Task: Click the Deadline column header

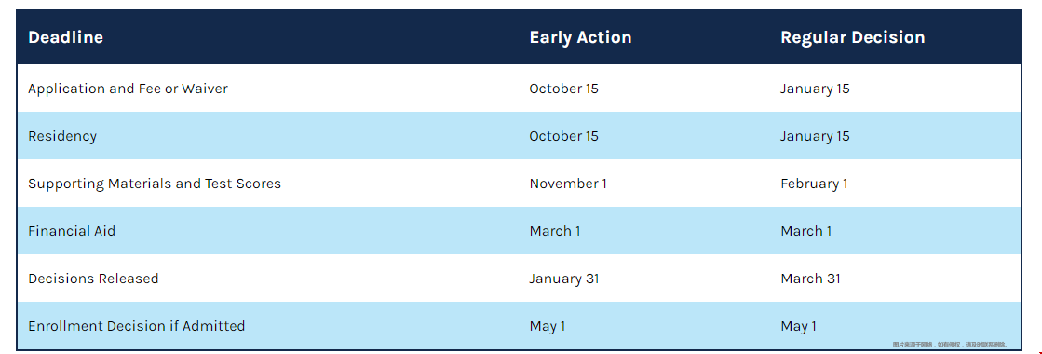Action: (65, 37)
